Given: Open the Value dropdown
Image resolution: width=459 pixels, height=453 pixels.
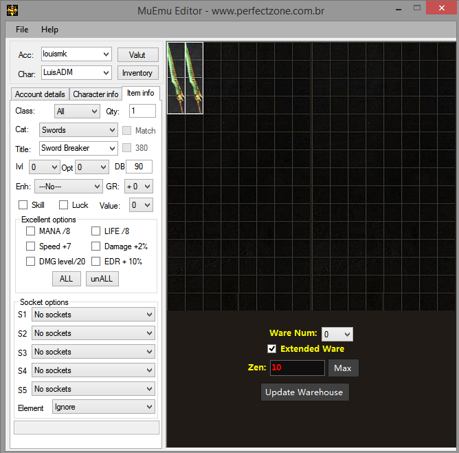Looking at the screenshot, I should click(141, 205).
